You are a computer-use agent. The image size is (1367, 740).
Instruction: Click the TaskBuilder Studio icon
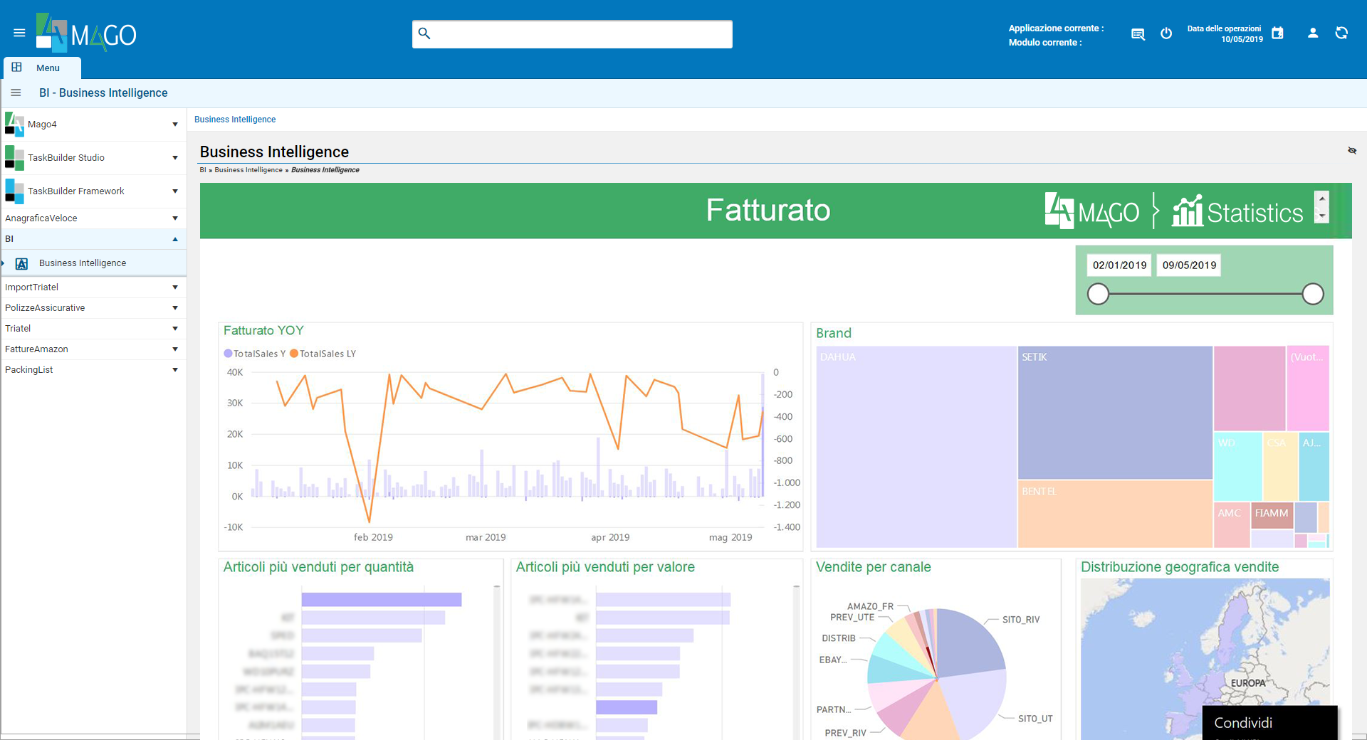[14, 157]
